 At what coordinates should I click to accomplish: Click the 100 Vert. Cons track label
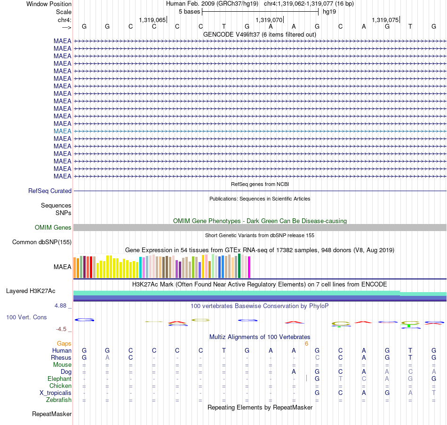click(26, 317)
